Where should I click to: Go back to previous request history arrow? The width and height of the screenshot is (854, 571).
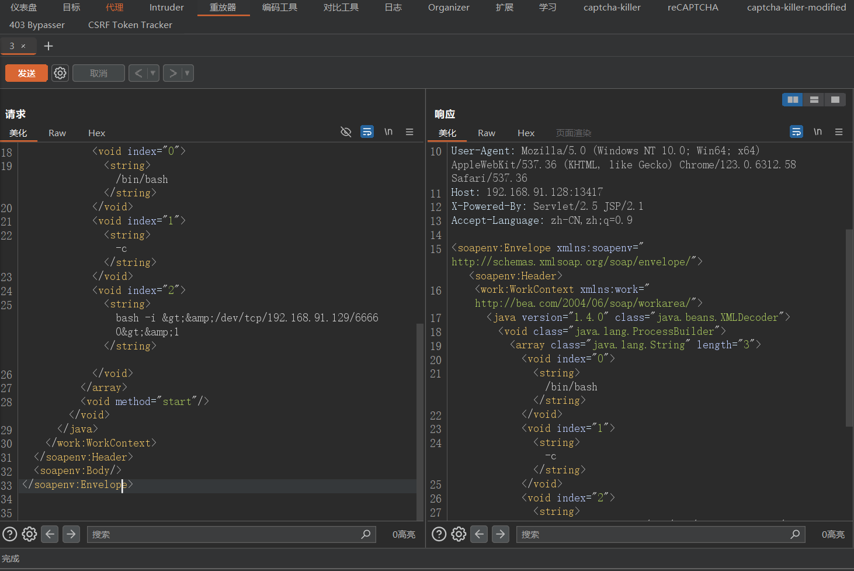click(x=138, y=73)
